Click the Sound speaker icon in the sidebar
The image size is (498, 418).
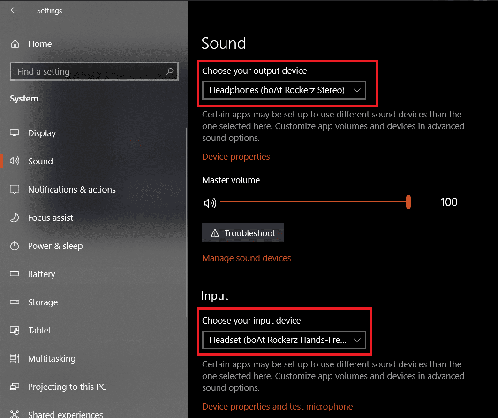click(14, 161)
